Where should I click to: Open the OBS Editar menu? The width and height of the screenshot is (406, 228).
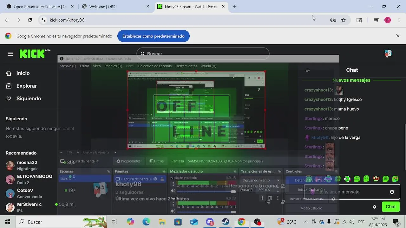84,66
